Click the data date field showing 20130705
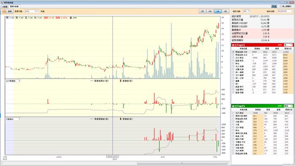 click(x=284, y=11)
